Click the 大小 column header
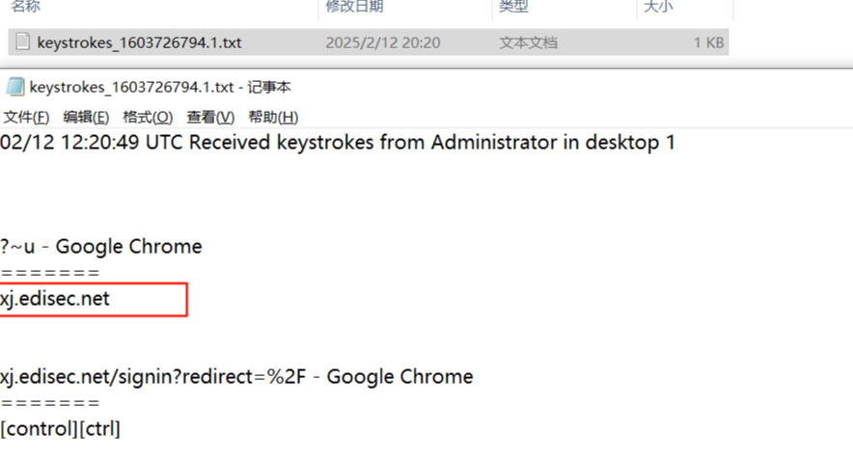 tap(657, 7)
